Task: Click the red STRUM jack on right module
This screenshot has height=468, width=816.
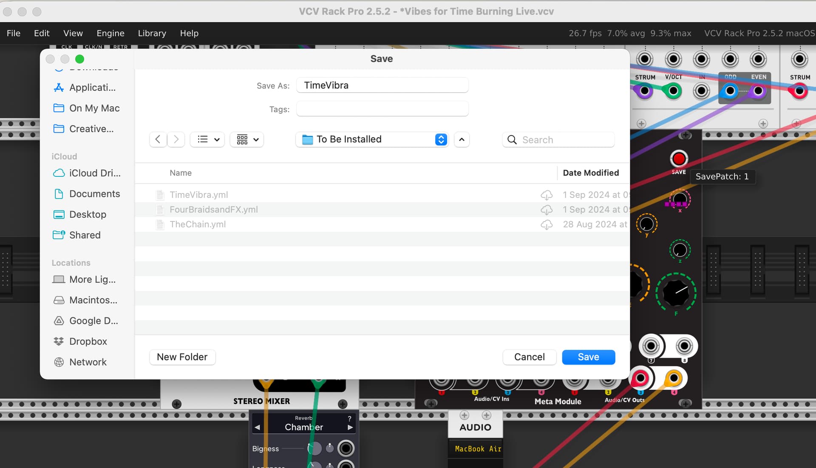Action: [x=799, y=91]
